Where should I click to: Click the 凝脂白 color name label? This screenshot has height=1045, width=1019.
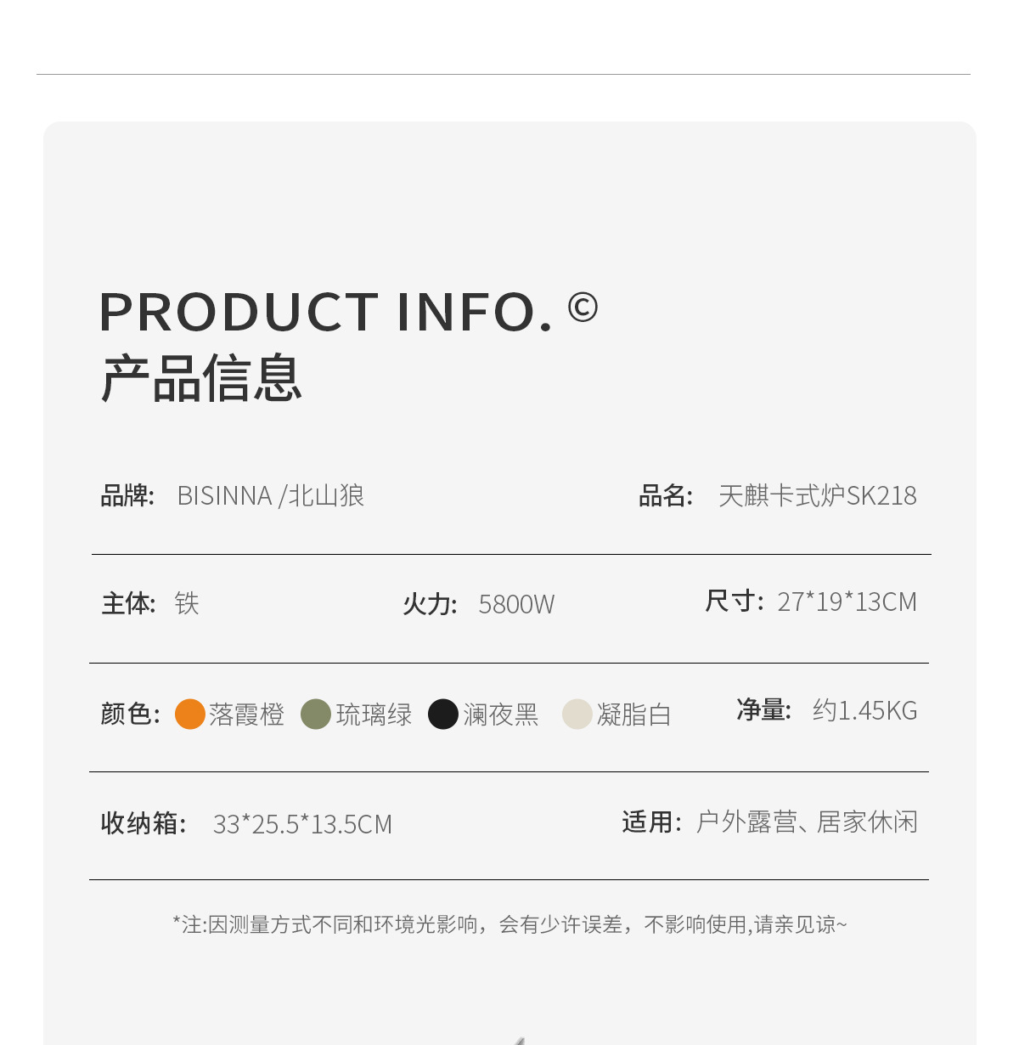tap(634, 715)
